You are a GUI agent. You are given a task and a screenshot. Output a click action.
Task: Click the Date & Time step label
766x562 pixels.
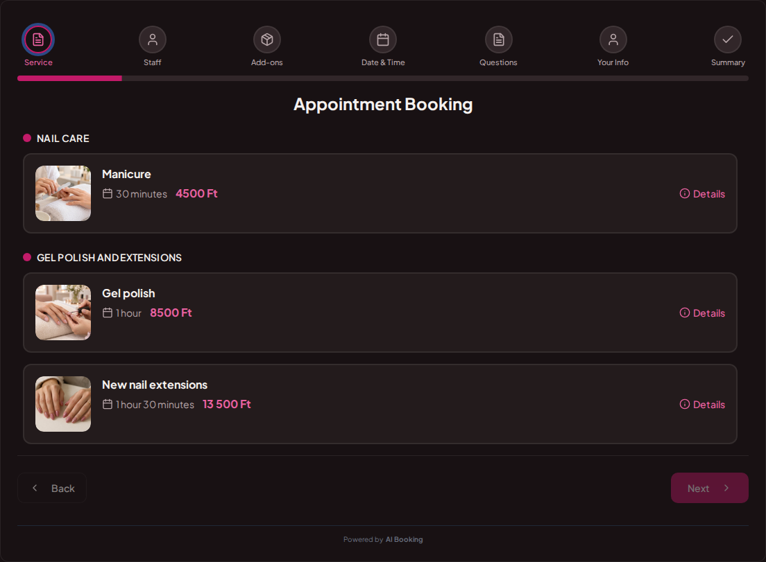pyautogui.click(x=383, y=62)
